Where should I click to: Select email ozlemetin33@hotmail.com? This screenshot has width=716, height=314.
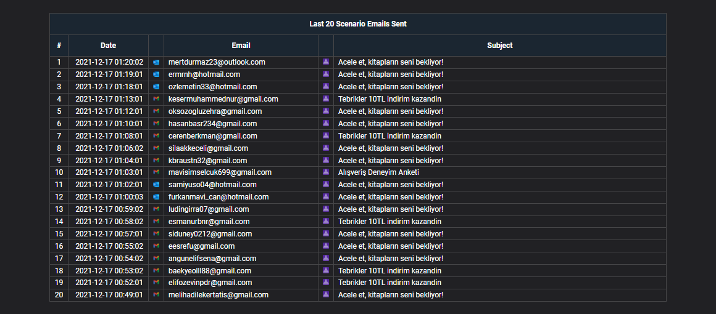(x=213, y=87)
